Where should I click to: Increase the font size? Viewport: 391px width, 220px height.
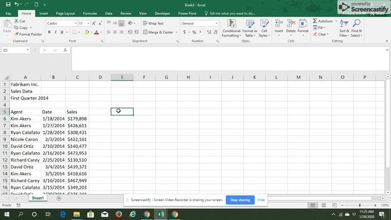coord(93,23)
